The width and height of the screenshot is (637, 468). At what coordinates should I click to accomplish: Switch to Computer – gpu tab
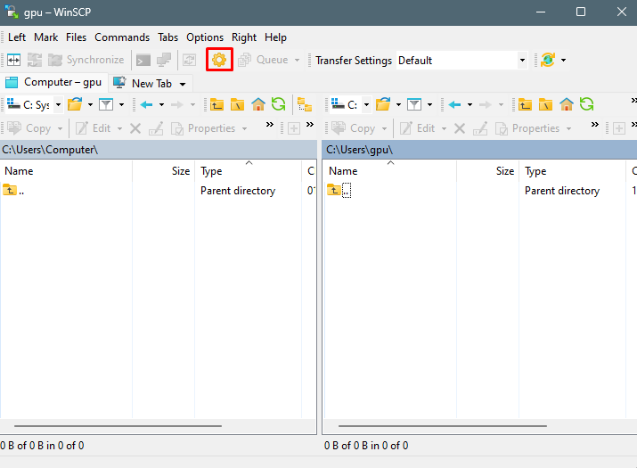click(53, 82)
